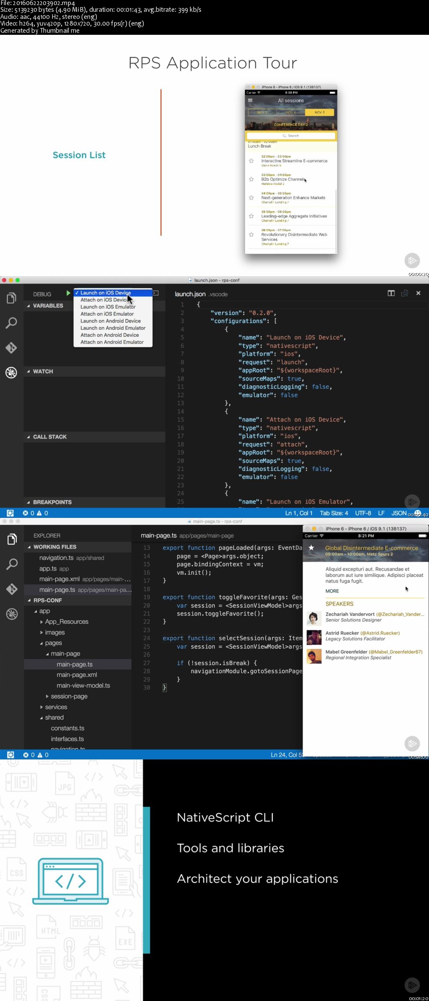Select Attach on Android Device configuration
The height and width of the screenshot is (1001, 429).
[x=113, y=335]
